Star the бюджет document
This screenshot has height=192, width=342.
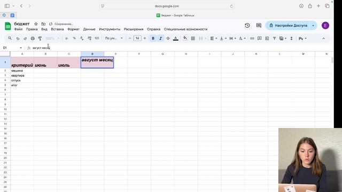(x=36, y=24)
